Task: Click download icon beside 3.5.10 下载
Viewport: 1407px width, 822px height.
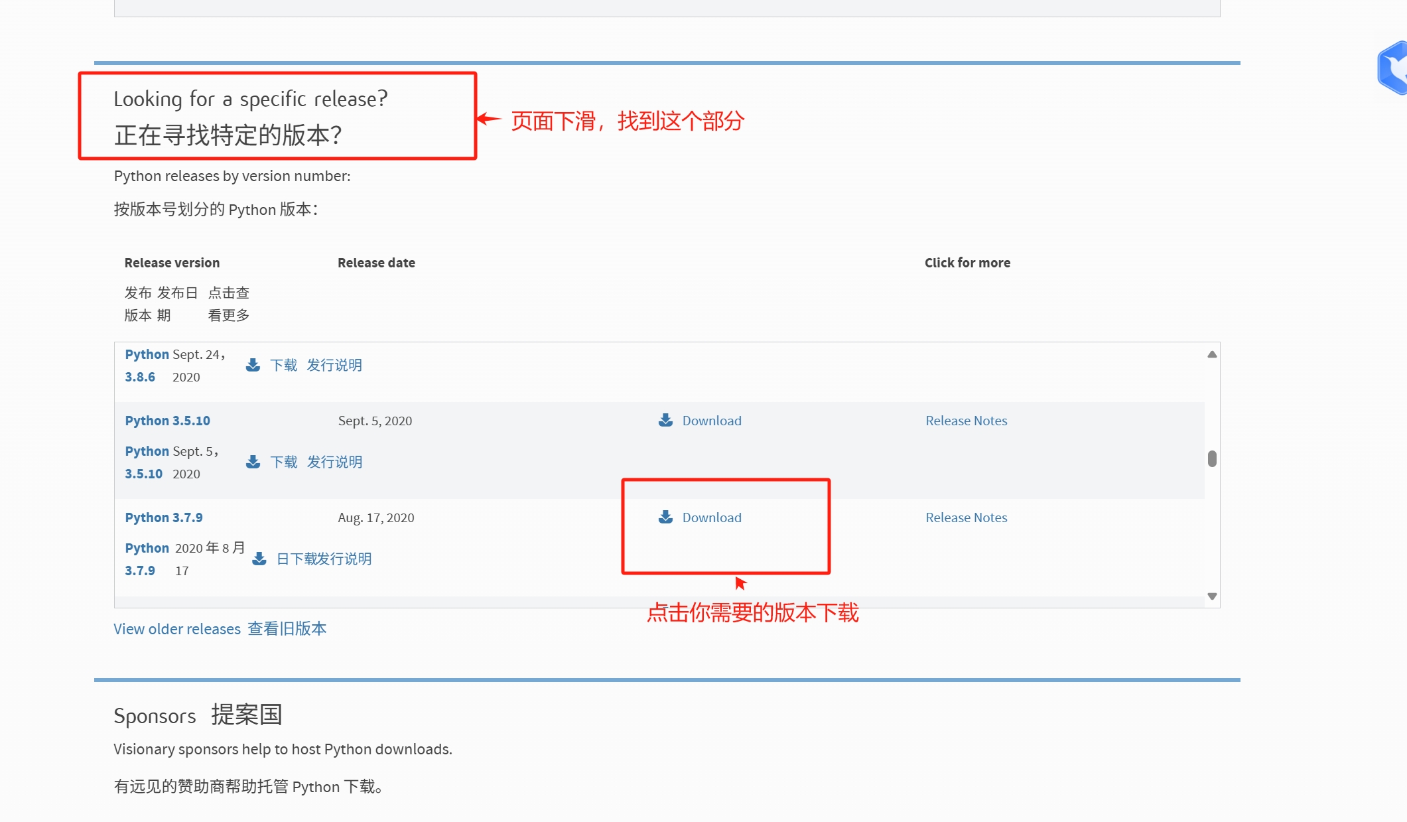Action: click(253, 462)
